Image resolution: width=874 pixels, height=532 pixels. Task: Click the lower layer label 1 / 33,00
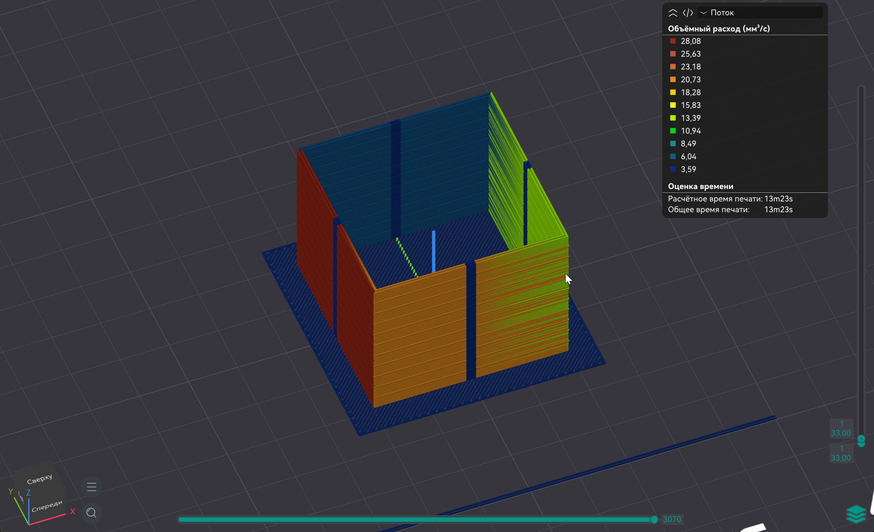841,453
